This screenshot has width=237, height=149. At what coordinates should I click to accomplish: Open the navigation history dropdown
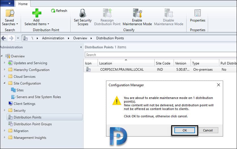(18, 38)
